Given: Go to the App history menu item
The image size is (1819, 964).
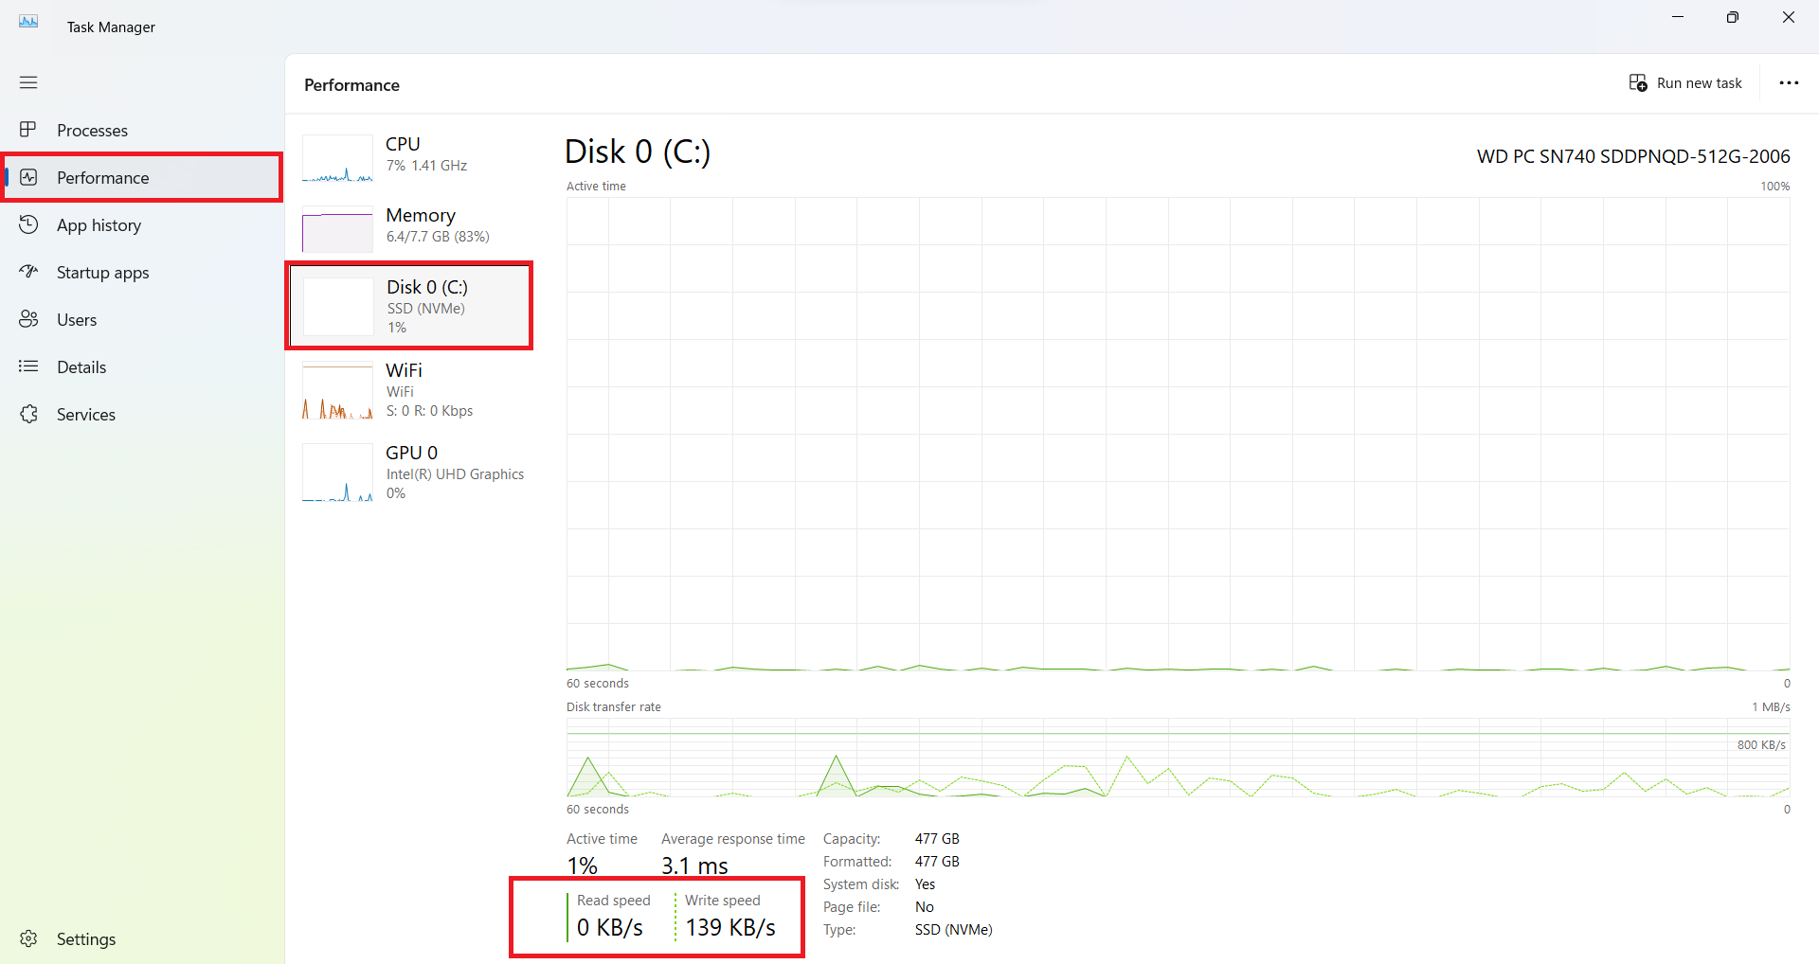Looking at the screenshot, I should click(x=99, y=225).
